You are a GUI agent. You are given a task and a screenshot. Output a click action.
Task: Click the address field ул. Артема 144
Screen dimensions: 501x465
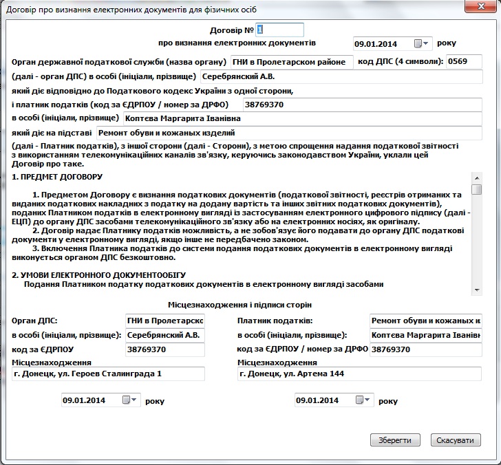coord(358,374)
